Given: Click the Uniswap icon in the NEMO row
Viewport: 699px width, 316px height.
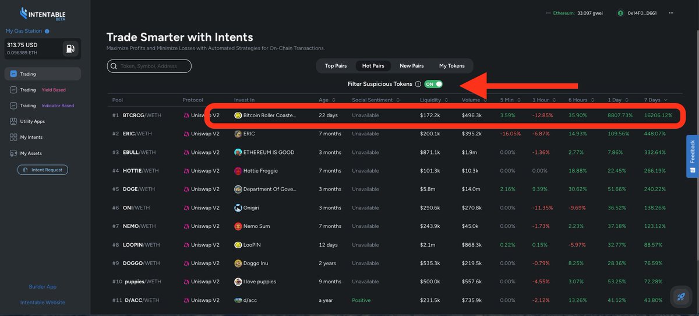Looking at the screenshot, I should 187,226.
